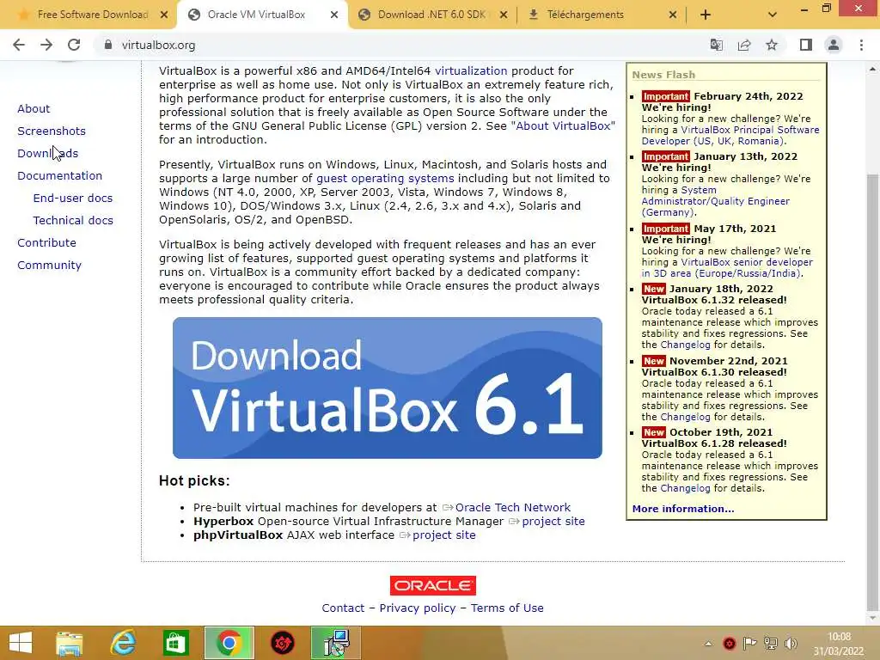Open the red gear app on taskbar
Image resolution: width=880 pixels, height=660 pixels.
[x=282, y=643]
